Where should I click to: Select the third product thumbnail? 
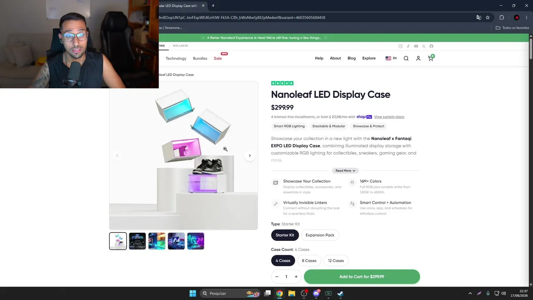point(157,241)
